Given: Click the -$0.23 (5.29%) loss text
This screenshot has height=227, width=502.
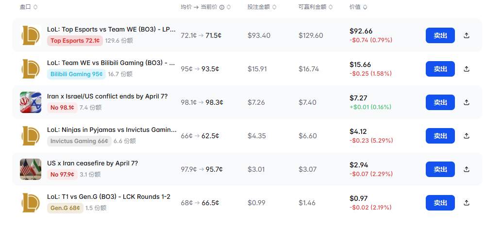Looking at the screenshot, I should click(x=371, y=141).
